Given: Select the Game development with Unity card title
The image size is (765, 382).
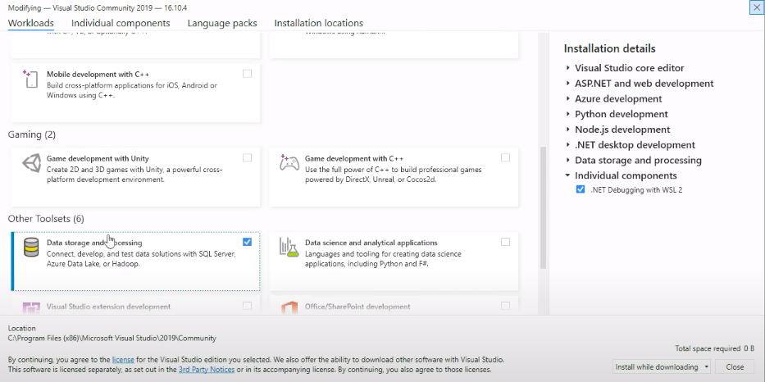Looking at the screenshot, I should click(98, 158).
